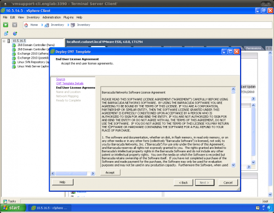Image resolution: width=274 pixels, height=213 pixels.
Task: Collapse the 10.5.16.5 host tree node
Action: pyautogui.click(x=4, y=41)
